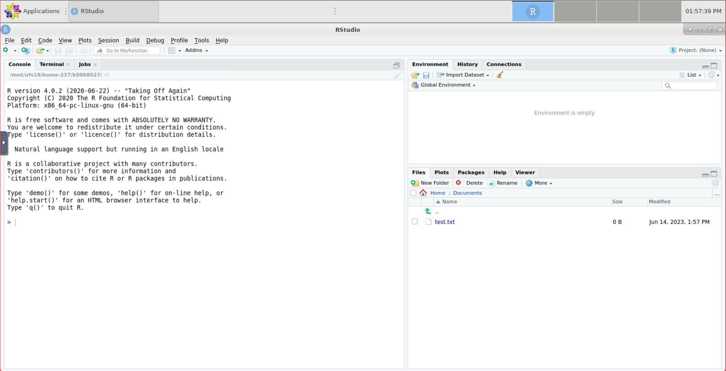
Task: Click the Load workspace folder icon
Action: coord(415,75)
